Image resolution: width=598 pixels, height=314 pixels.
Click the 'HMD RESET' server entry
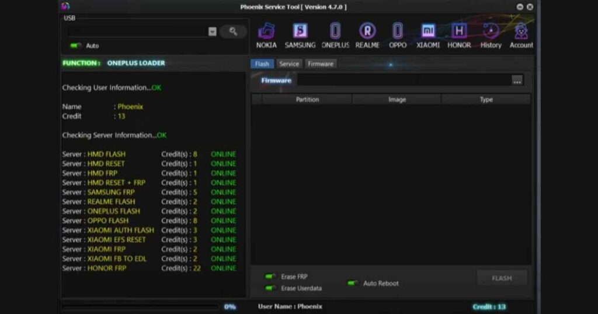(149, 164)
